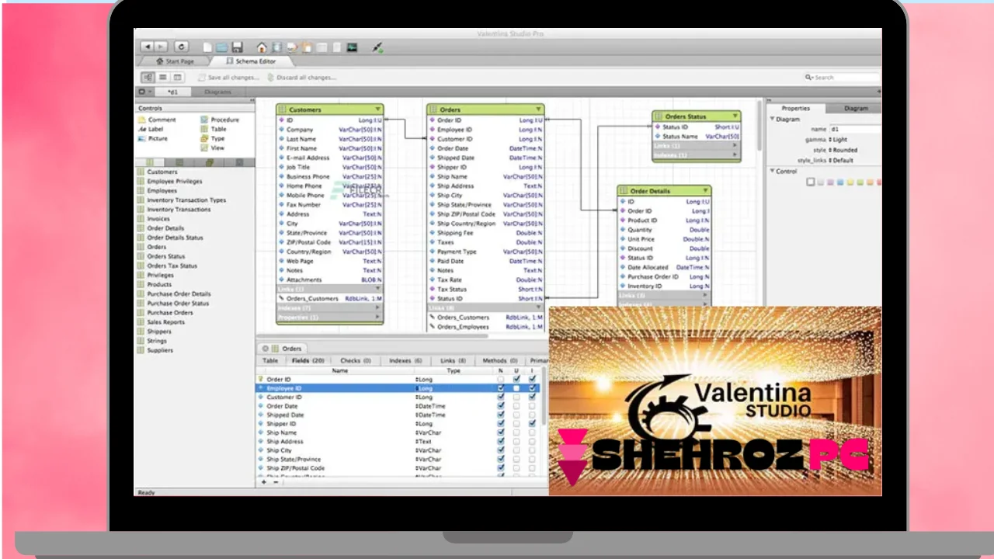
Task: Select the Shipped Date row in fields list
Action: pos(398,415)
